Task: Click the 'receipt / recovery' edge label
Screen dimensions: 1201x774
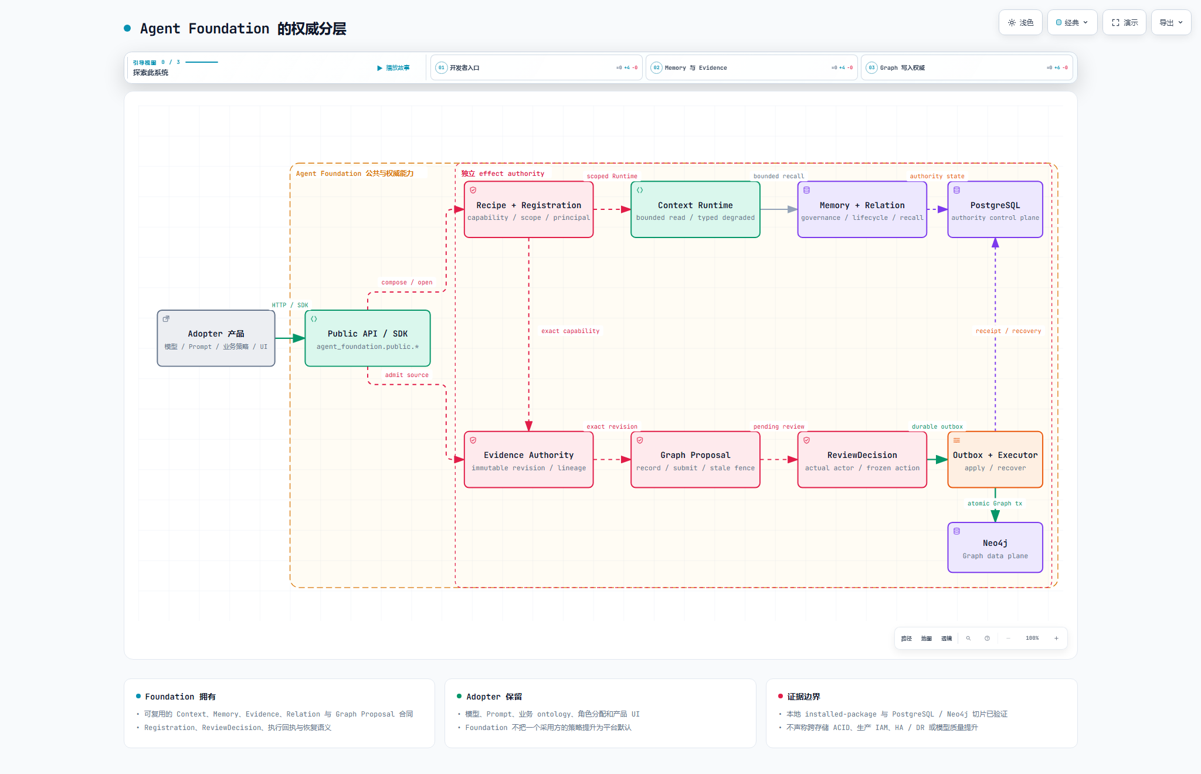Action: tap(1009, 331)
